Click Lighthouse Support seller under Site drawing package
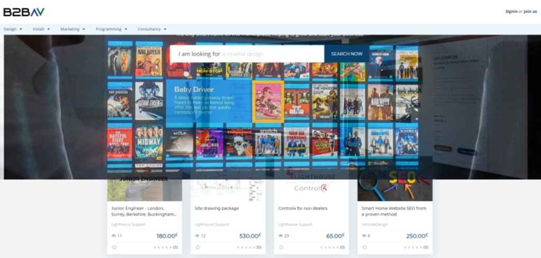Image resolution: width=541 pixels, height=258 pixels. pos(212,225)
